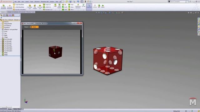200x112 pixels.
Task: Select Fillet2 in feature tree
Action: [x=5, y=55]
